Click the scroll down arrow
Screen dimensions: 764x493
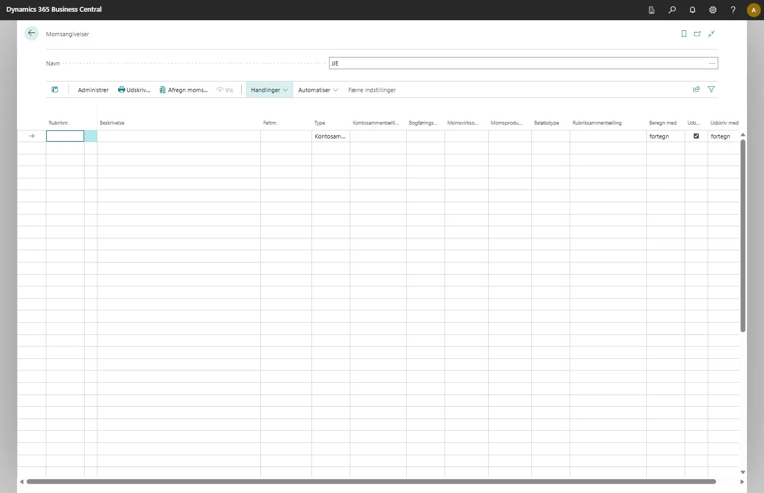pyautogui.click(x=743, y=472)
